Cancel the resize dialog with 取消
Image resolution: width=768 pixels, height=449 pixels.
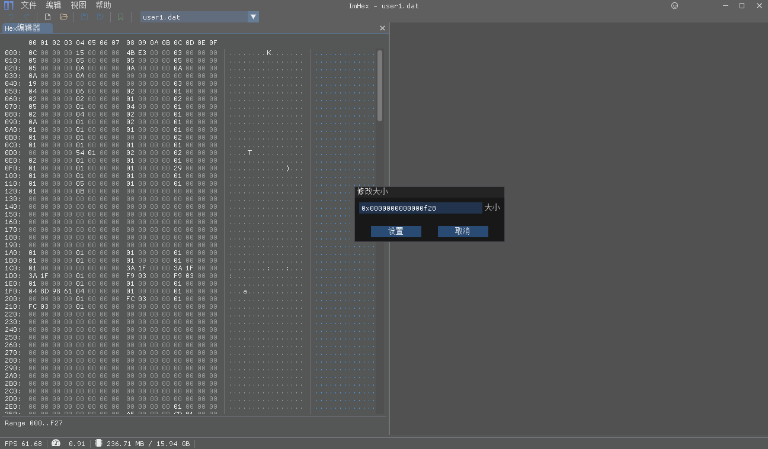463,231
